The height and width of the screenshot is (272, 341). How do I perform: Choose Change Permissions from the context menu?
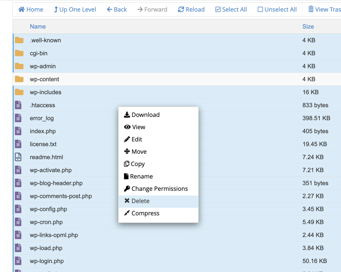click(156, 189)
